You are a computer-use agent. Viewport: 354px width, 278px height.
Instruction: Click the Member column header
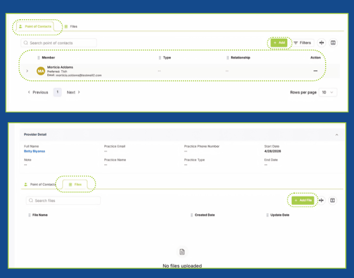[x=49, y=58]
